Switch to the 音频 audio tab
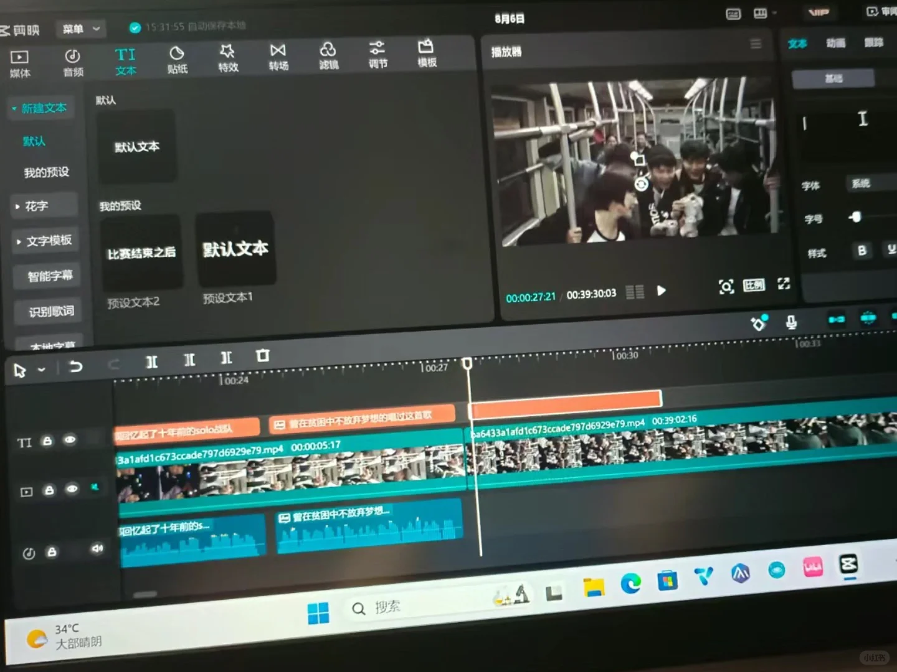The height and width of the screenshot is (672, 897). tap(73, 63)
